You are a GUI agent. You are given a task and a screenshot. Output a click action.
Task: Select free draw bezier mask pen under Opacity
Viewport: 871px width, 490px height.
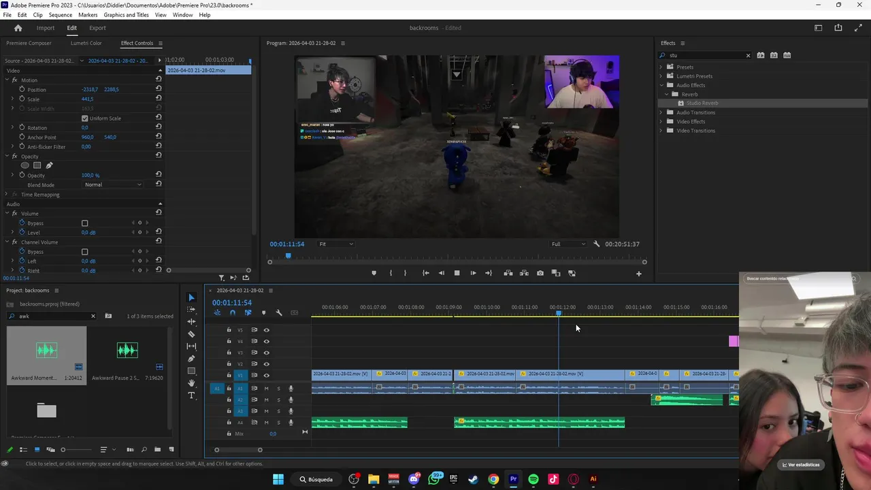(49, 165)
